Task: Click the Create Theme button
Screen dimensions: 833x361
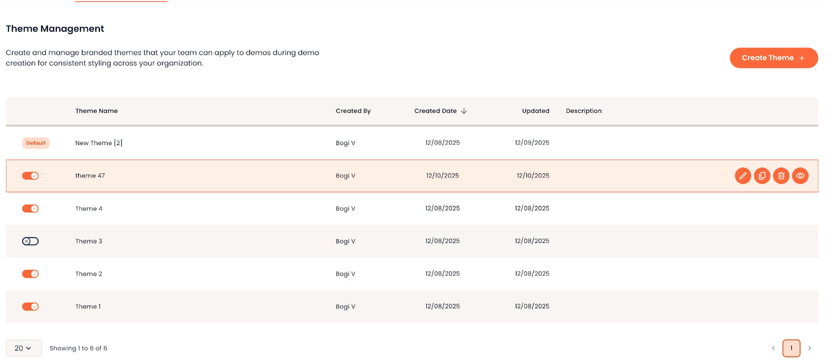Action: tap(773, 58)
